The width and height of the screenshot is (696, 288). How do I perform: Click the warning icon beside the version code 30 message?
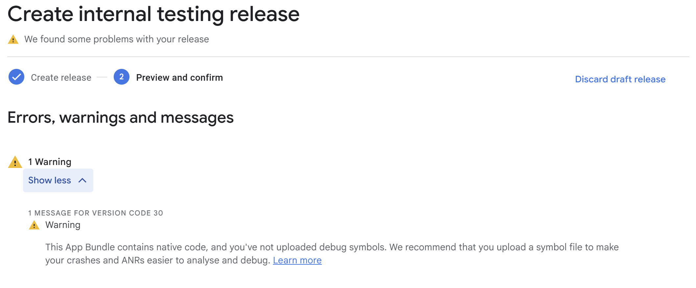coord(34,225)
